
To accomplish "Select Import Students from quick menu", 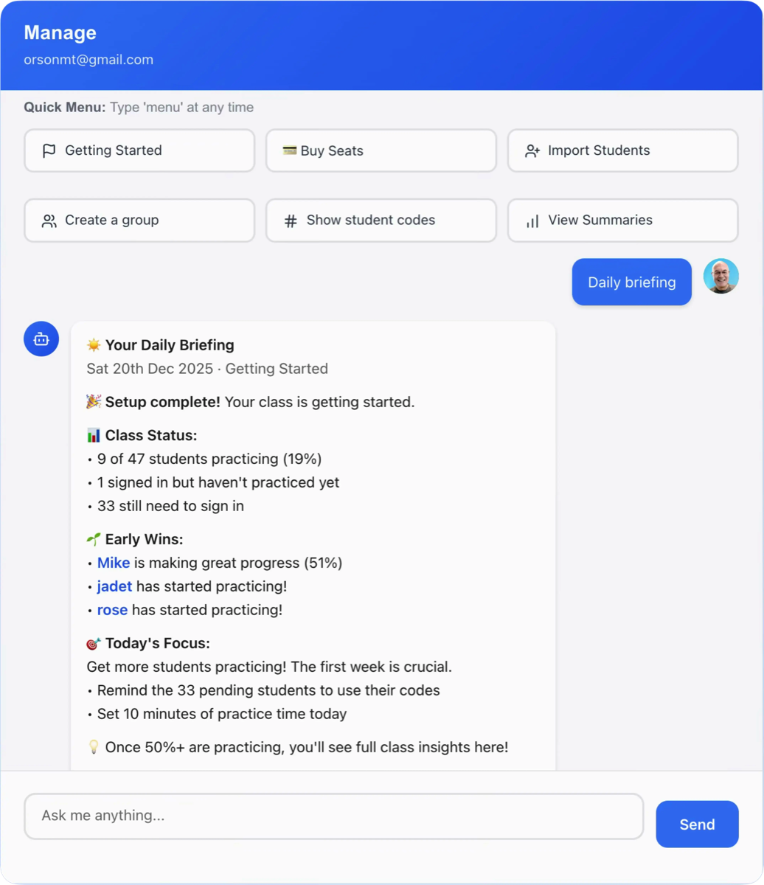I will click(x=622, y=150).
